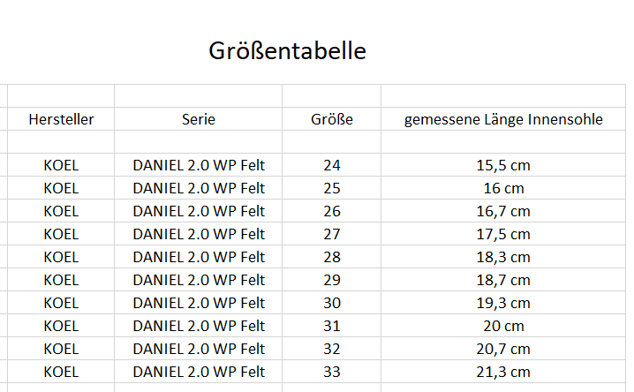Select the 15,5 cm cell
Viewport: 634px width, 392px height.
503,165
